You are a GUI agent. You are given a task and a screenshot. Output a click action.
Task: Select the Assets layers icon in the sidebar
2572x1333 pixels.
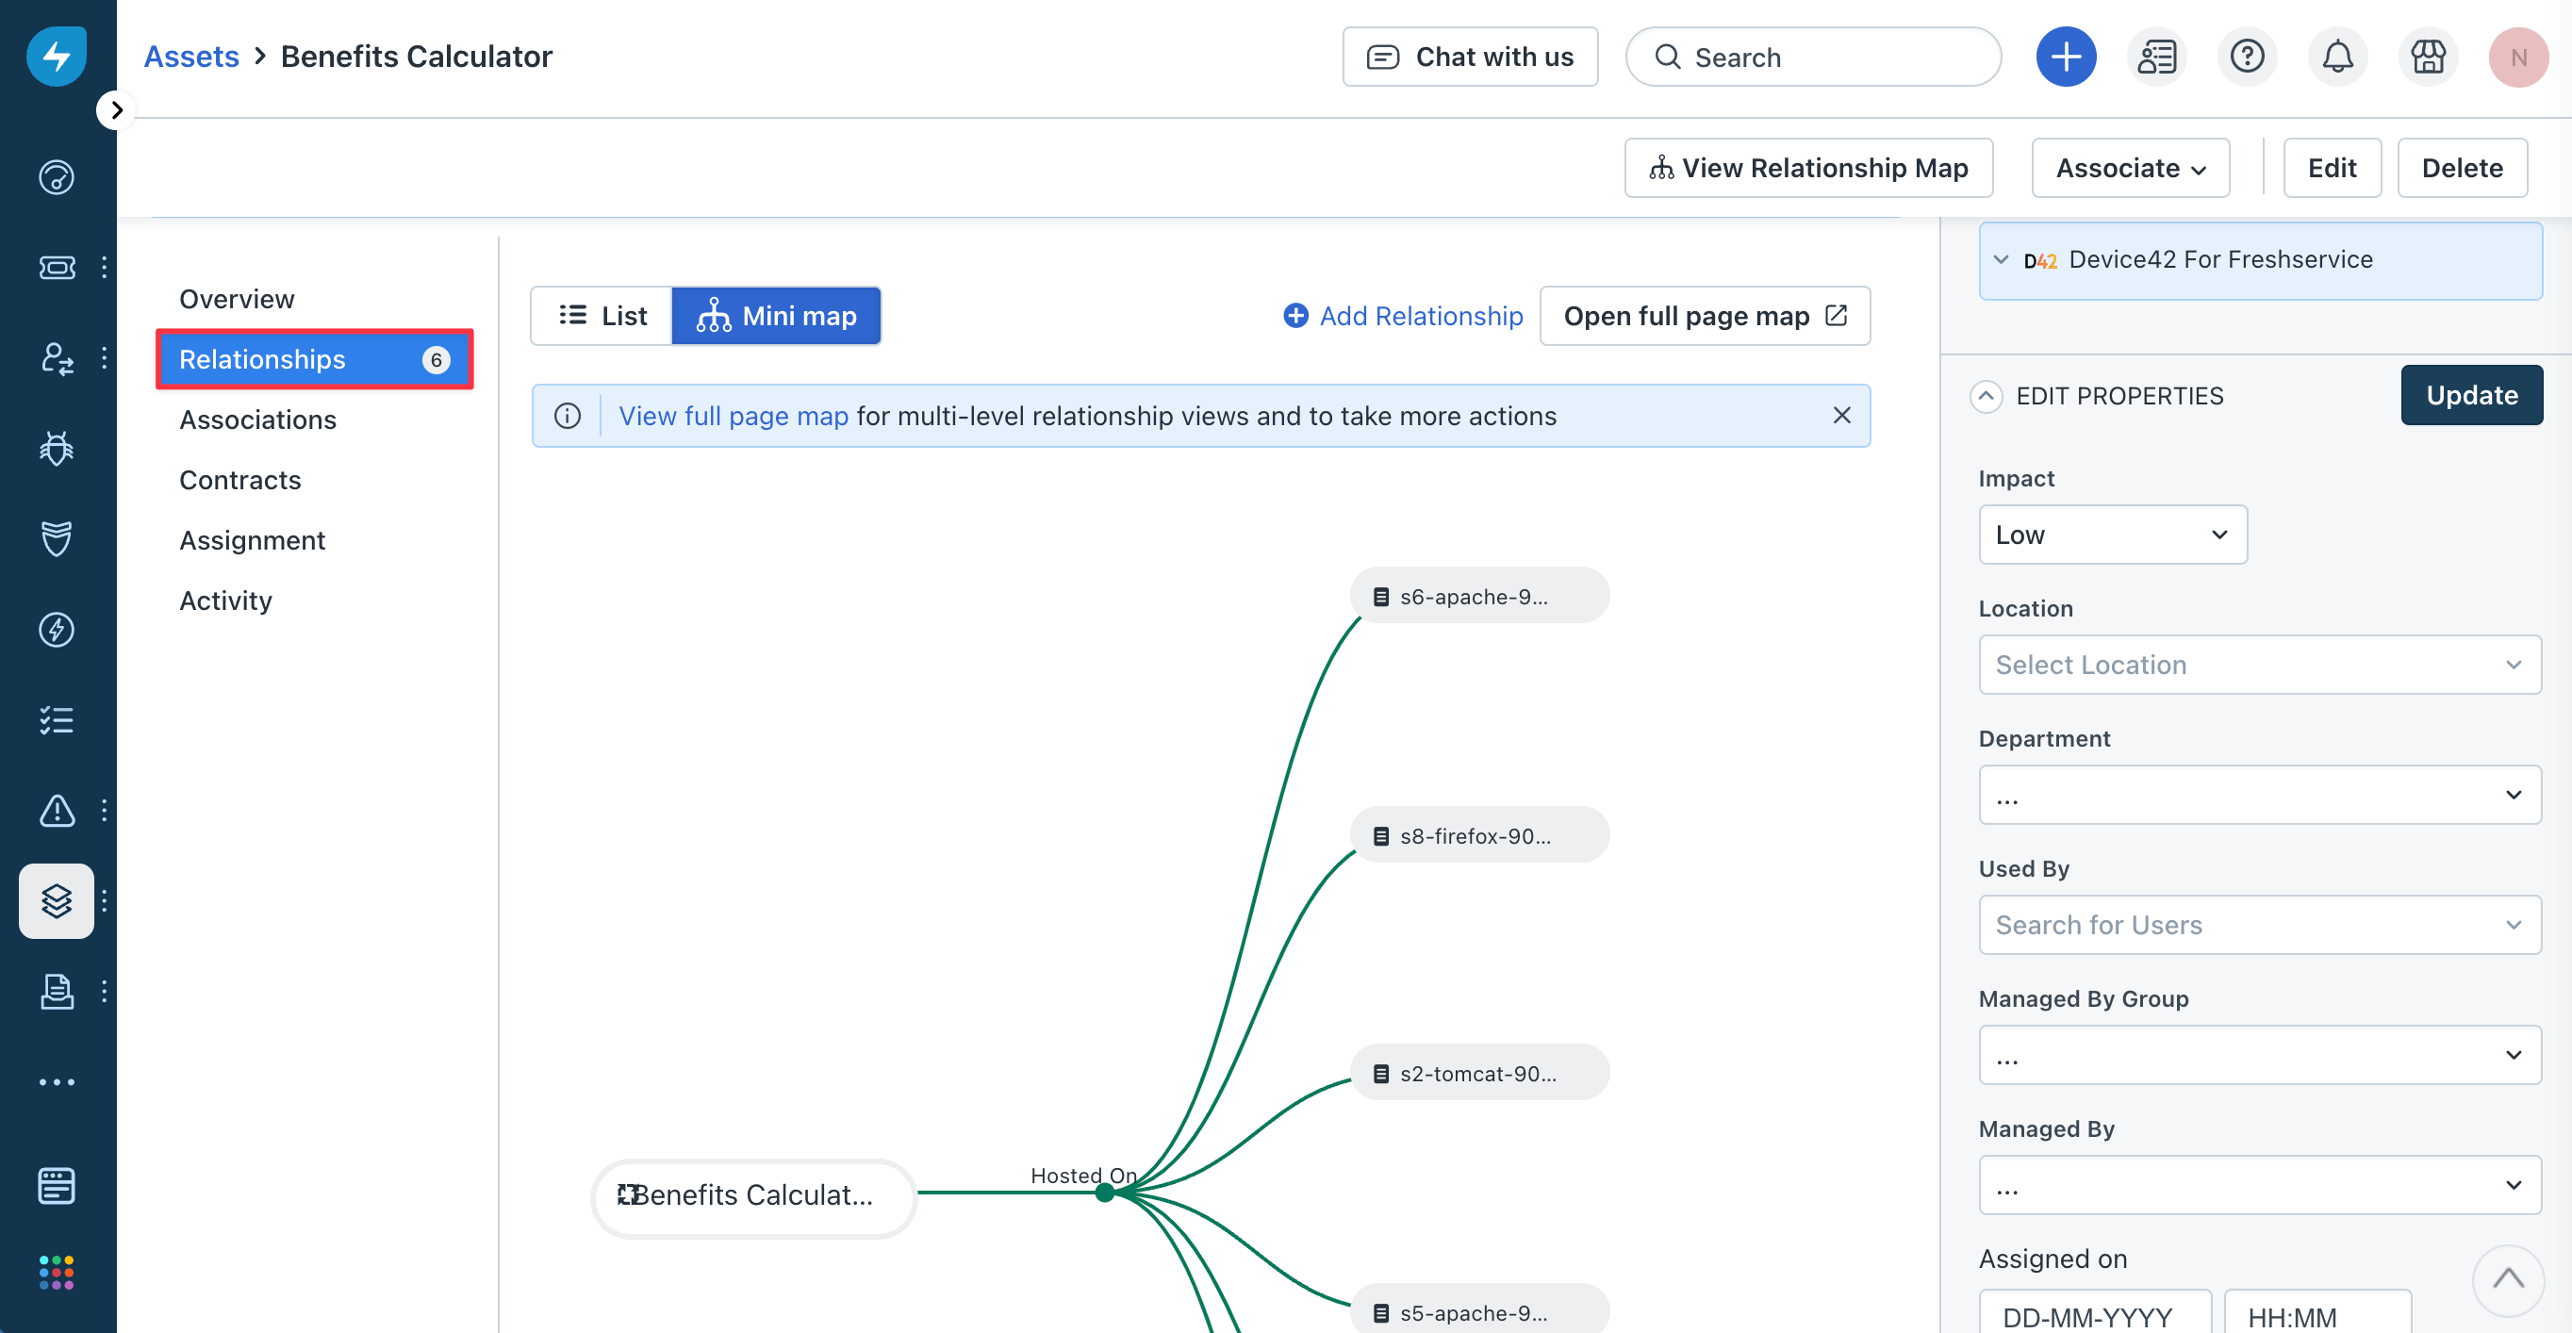pos(57,899)
